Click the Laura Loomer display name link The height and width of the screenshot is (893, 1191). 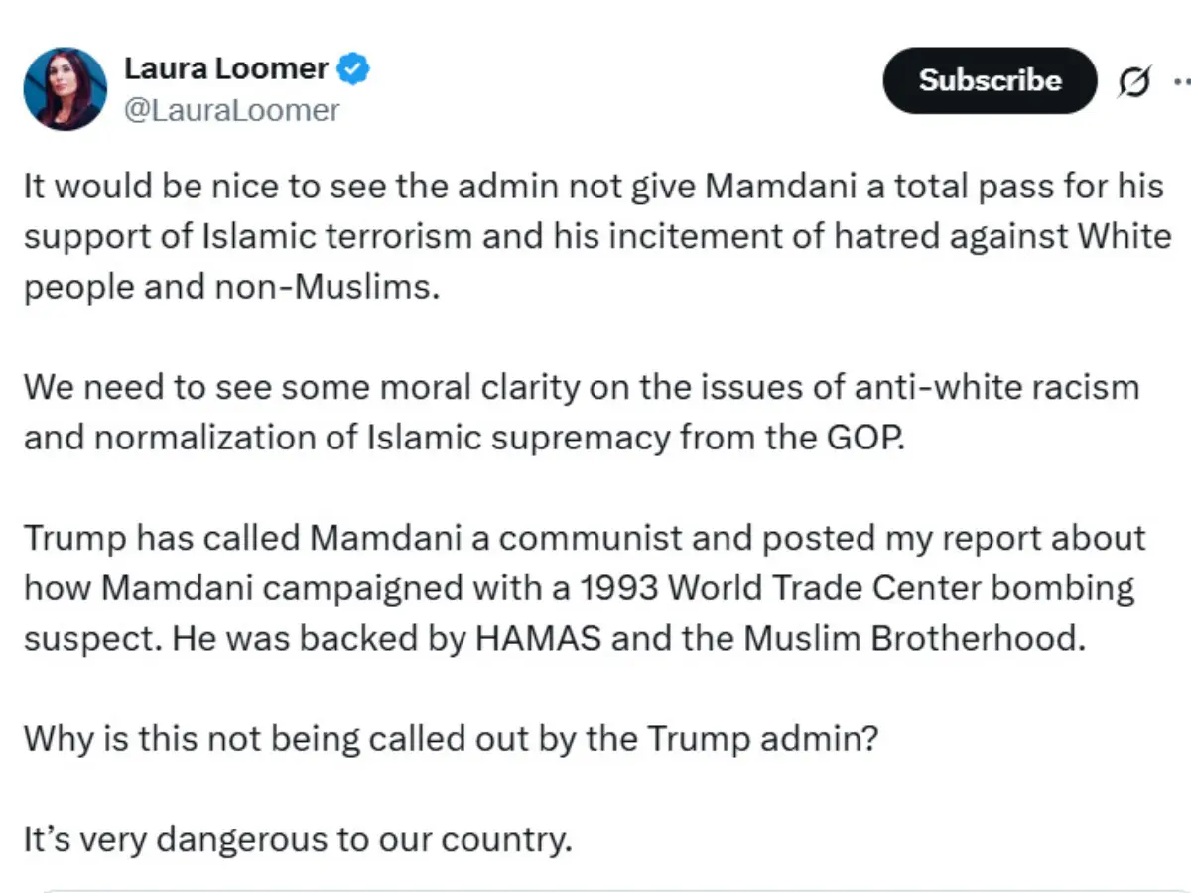pyautogui.click(x=226, y=67)
